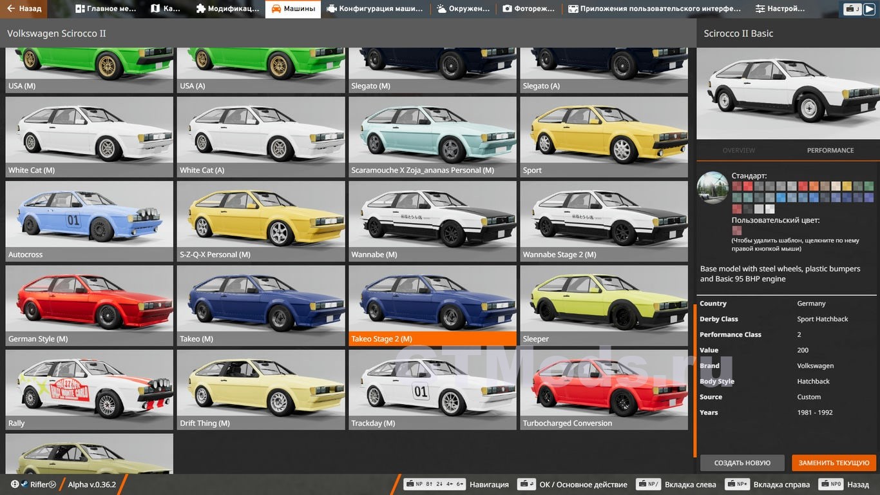Open the Главное меню tab
This screenshot has height=495, width=880.
point(106,9)
